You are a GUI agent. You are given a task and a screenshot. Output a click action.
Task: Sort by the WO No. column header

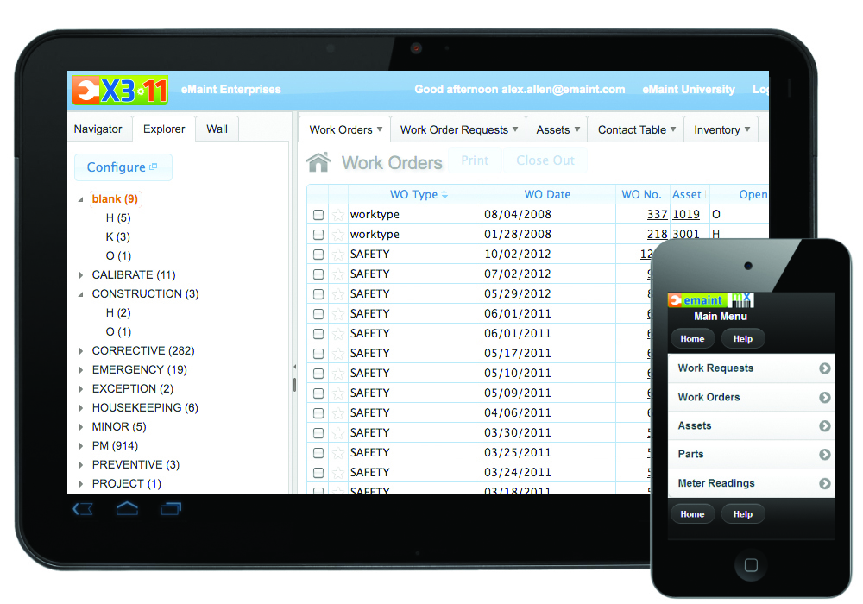[642, 195]
